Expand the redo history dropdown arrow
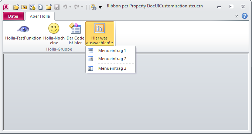Screen dimensions: 252x134 [x=82, y=7]
